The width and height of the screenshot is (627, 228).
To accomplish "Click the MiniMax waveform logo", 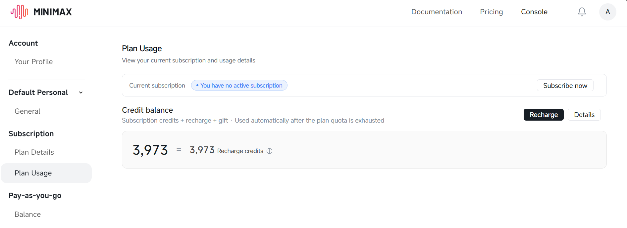I will click(x=19, y=12).
